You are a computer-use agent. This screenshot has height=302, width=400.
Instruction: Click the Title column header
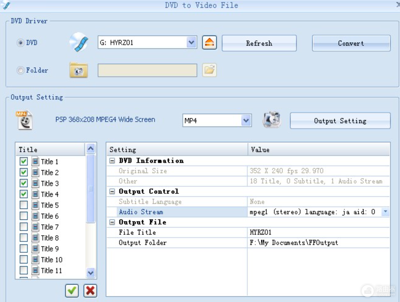click(50, 149)
